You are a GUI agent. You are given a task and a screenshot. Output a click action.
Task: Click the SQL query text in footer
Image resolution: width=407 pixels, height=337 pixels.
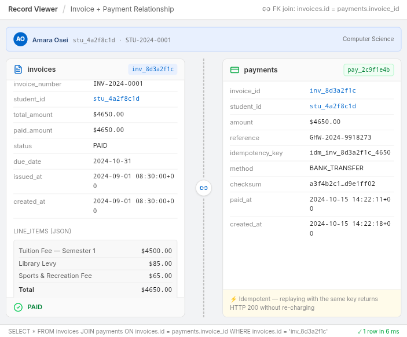pyautogui.click(x=168, y=331)
